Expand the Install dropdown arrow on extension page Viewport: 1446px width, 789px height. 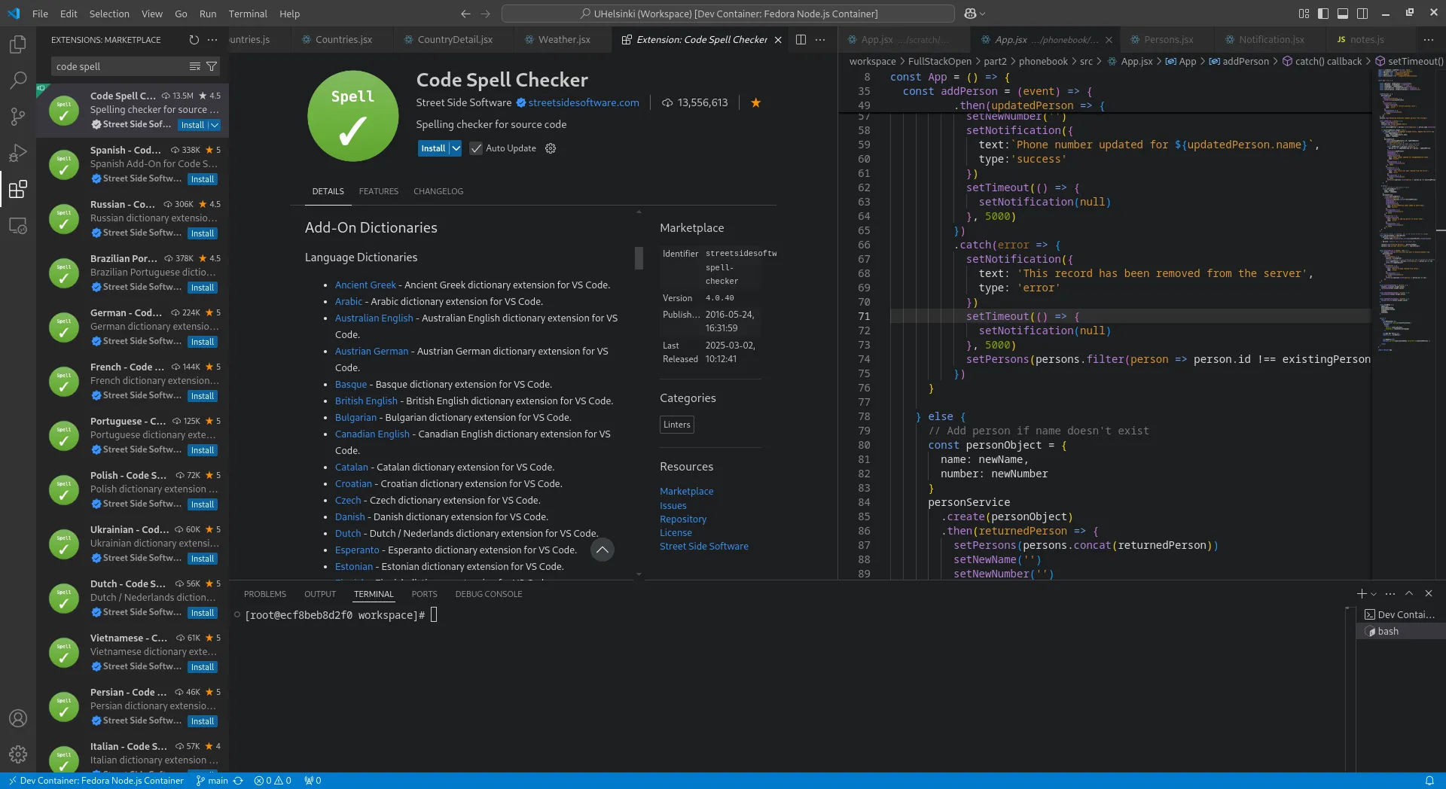click(456, 148)
